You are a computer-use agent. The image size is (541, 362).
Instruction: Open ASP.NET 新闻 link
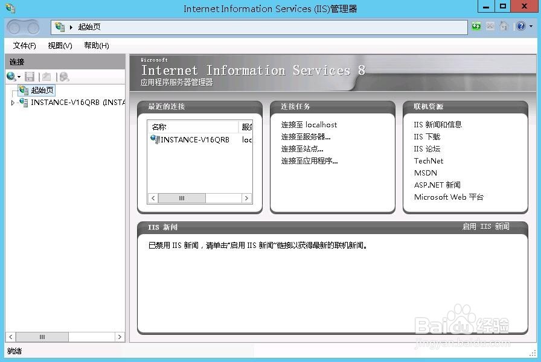click(437, 185)
